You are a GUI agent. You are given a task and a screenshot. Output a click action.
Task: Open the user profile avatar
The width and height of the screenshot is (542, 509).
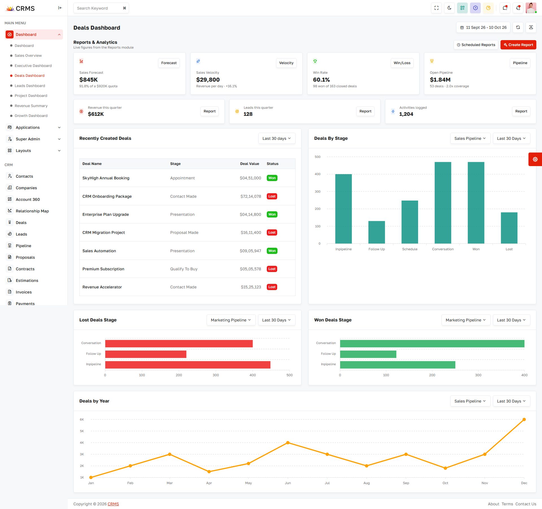click(531, 8)
